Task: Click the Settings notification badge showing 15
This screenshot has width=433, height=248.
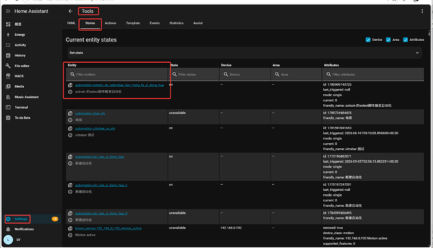Action: [x=55, y=219]
